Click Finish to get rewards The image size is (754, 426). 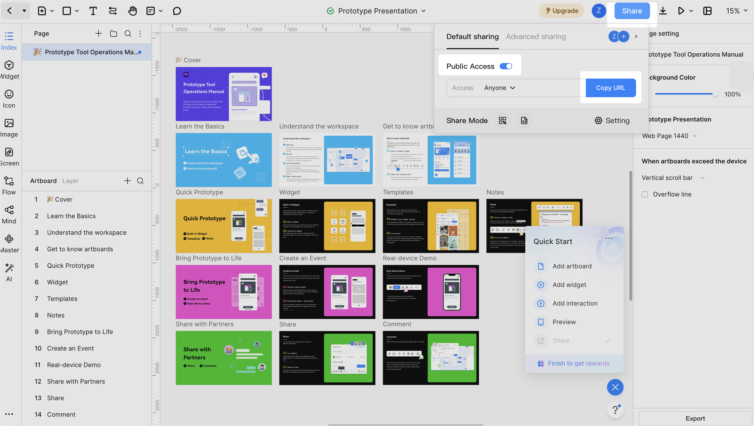(x=578, y=363)
